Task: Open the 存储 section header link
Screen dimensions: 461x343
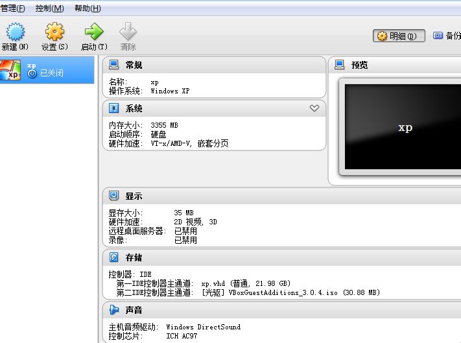Action: (x=134, y=258)
